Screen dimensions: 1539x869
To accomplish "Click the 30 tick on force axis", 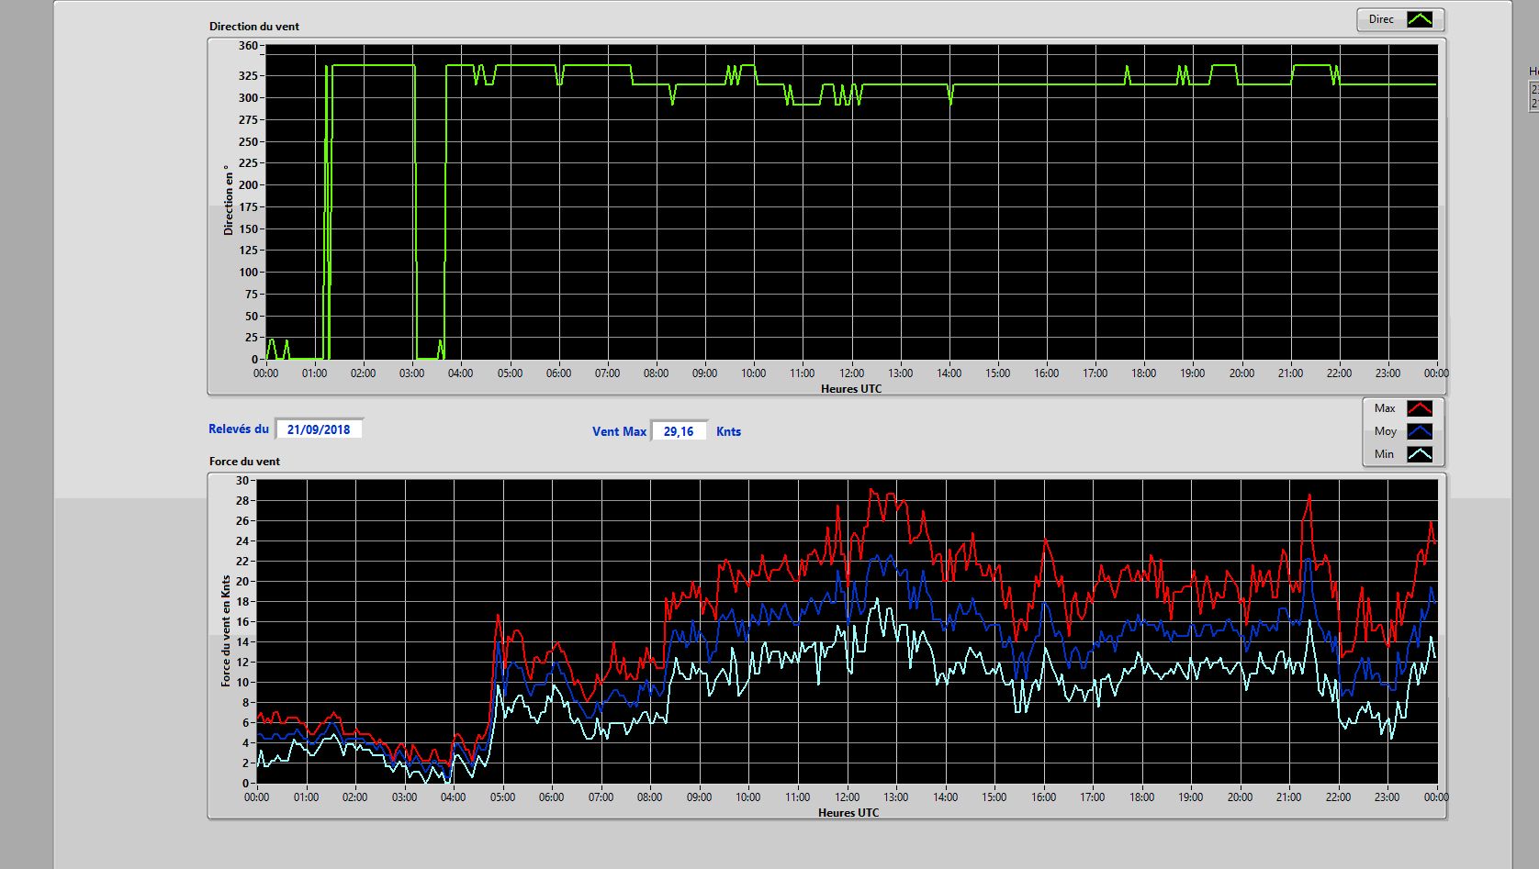I will [x=242, y=480].
